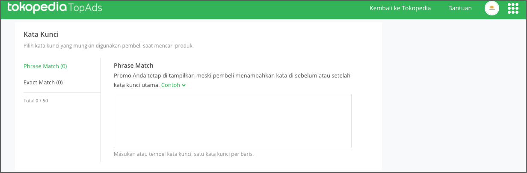Click the divider line under Exact Match
527x173 pixels.
pos(62,92)
